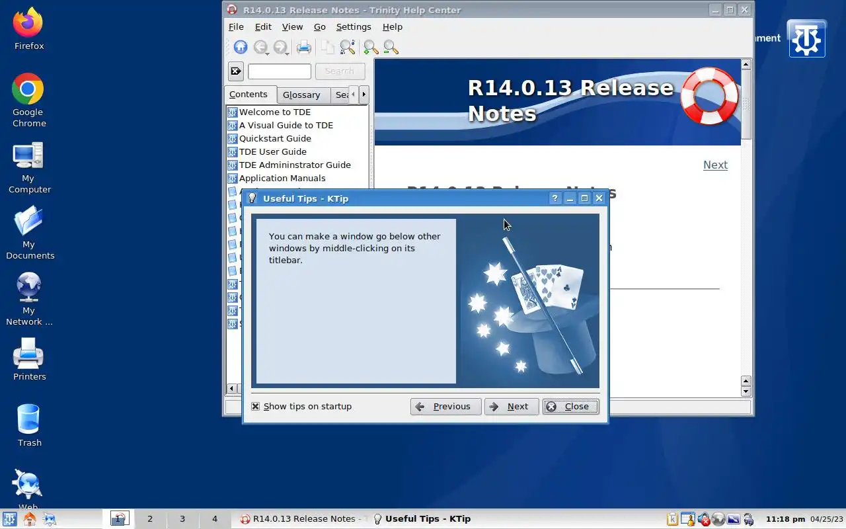Follow the Next link in release notes

(x=715, y=165)
